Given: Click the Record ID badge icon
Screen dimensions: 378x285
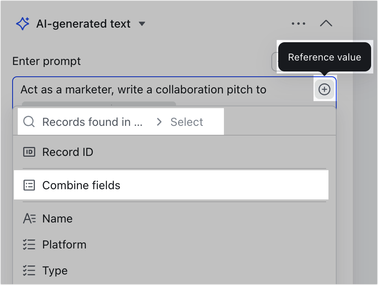Looking at the screenshot, I should point(29,152).
